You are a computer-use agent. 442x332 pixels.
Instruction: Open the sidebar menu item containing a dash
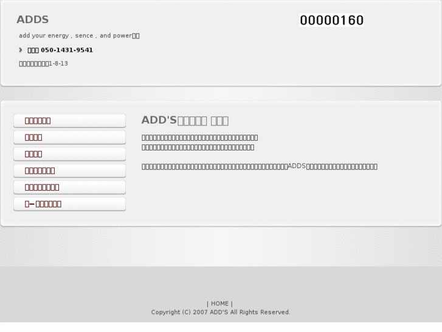click(x=70, y=204)
